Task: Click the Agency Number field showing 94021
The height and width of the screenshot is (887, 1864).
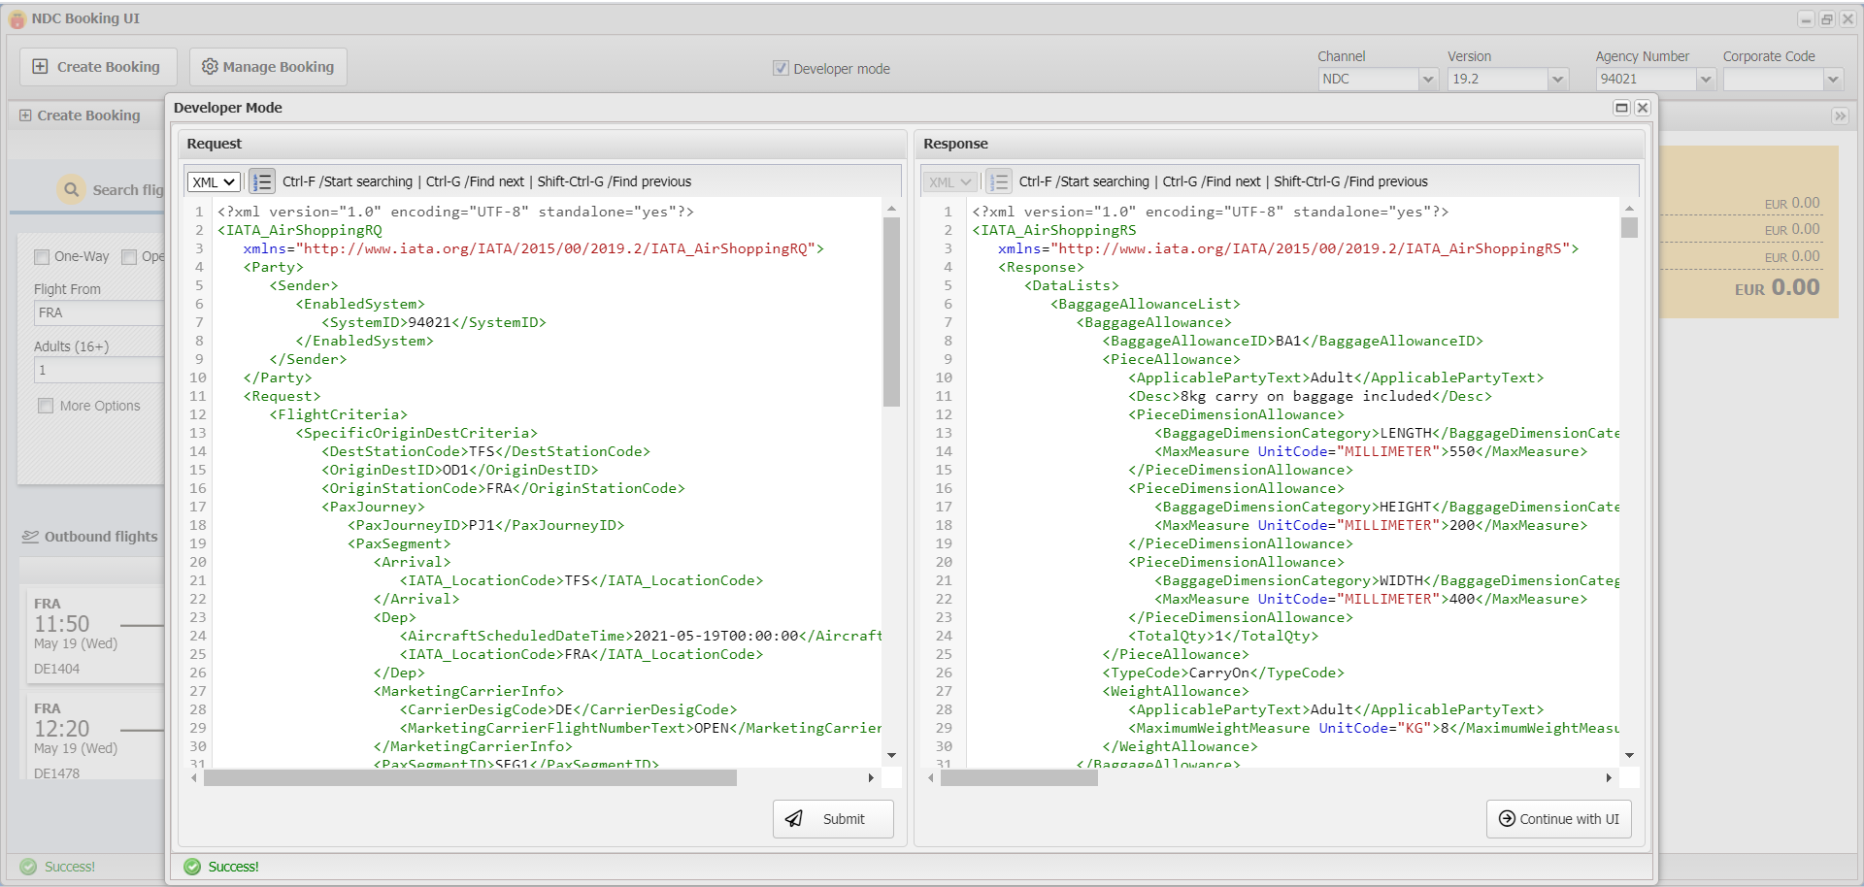Action: point(1648,80)
